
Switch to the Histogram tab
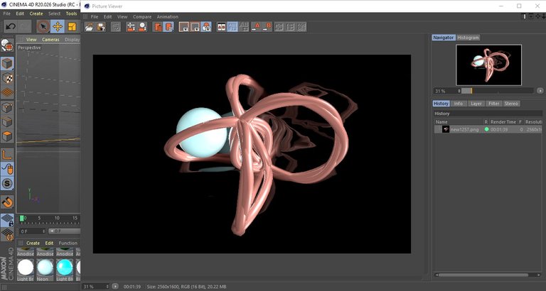[468, 38]
